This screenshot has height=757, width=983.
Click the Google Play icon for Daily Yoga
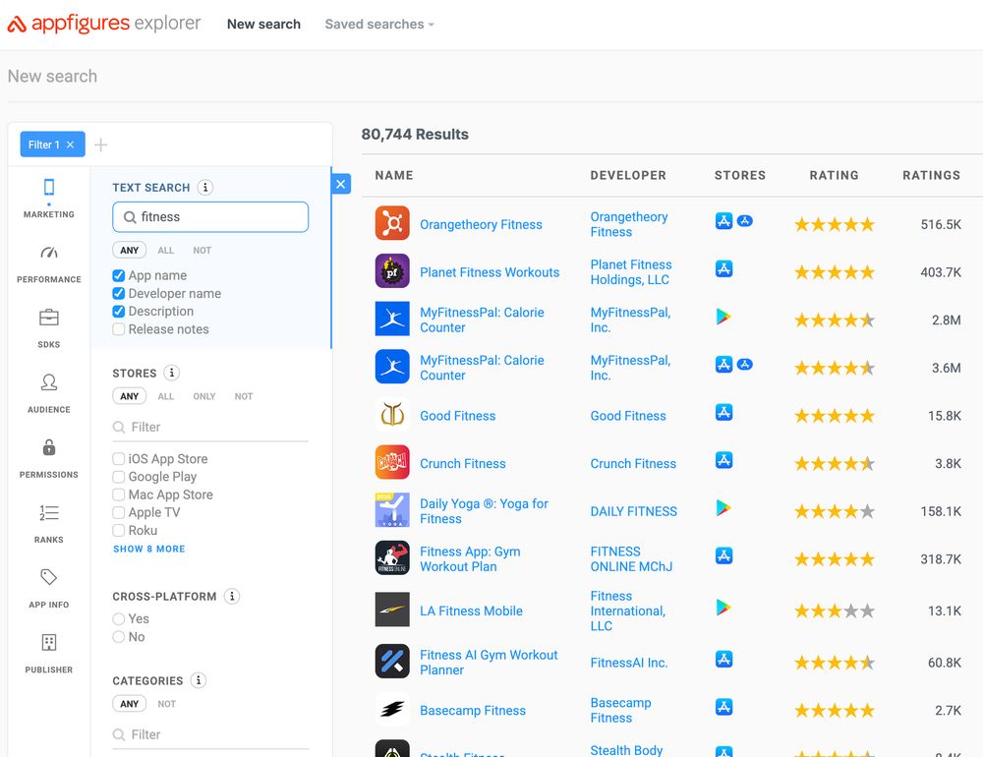[723, 507]
